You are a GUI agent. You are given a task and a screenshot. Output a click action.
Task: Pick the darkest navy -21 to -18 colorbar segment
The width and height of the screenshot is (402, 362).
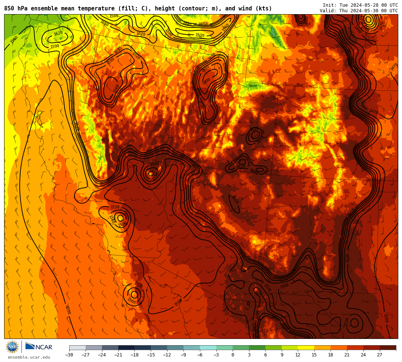point(127,347)
